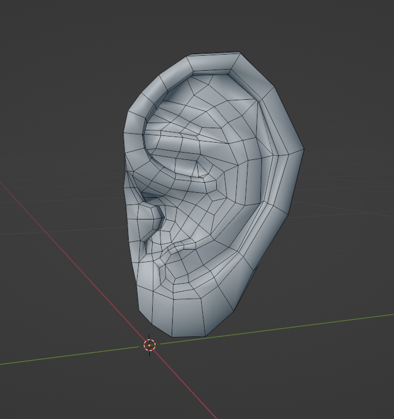Select the ear mesh object
This screenshot has width=394, height=419.
pos(214,195)
